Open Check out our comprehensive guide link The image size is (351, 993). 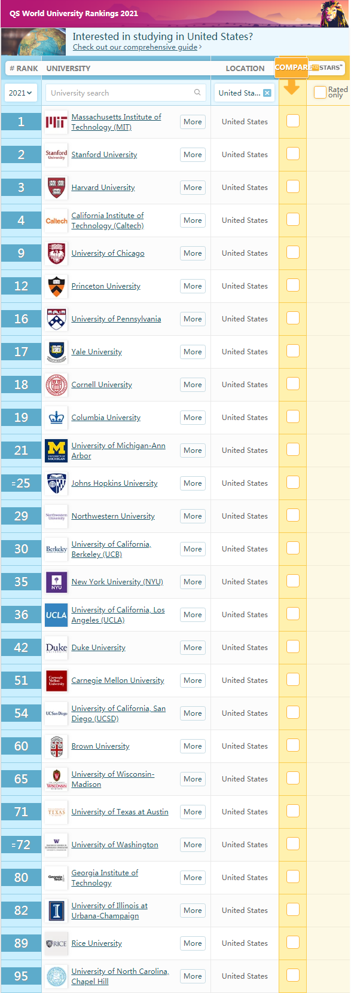[135, 47]
